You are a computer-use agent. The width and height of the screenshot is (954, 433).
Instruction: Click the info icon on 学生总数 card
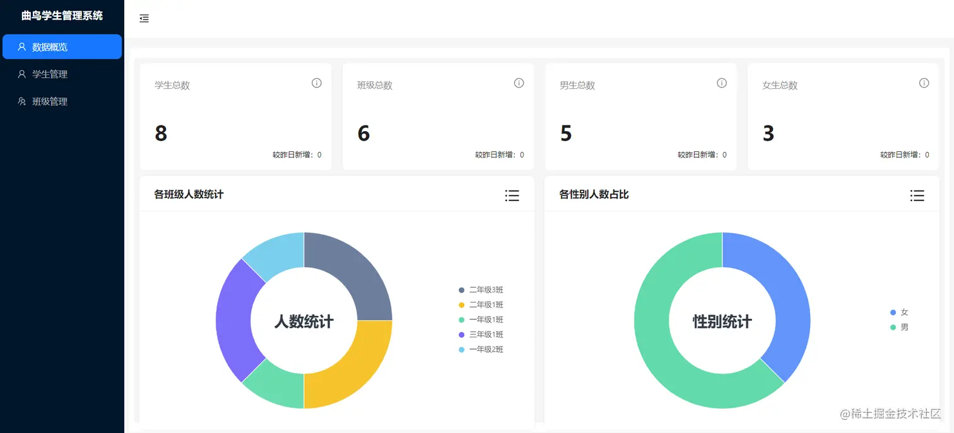[317, 83]
